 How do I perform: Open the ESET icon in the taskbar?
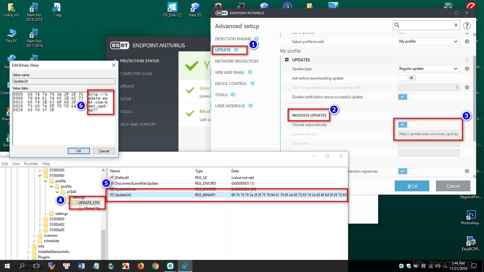170,266
